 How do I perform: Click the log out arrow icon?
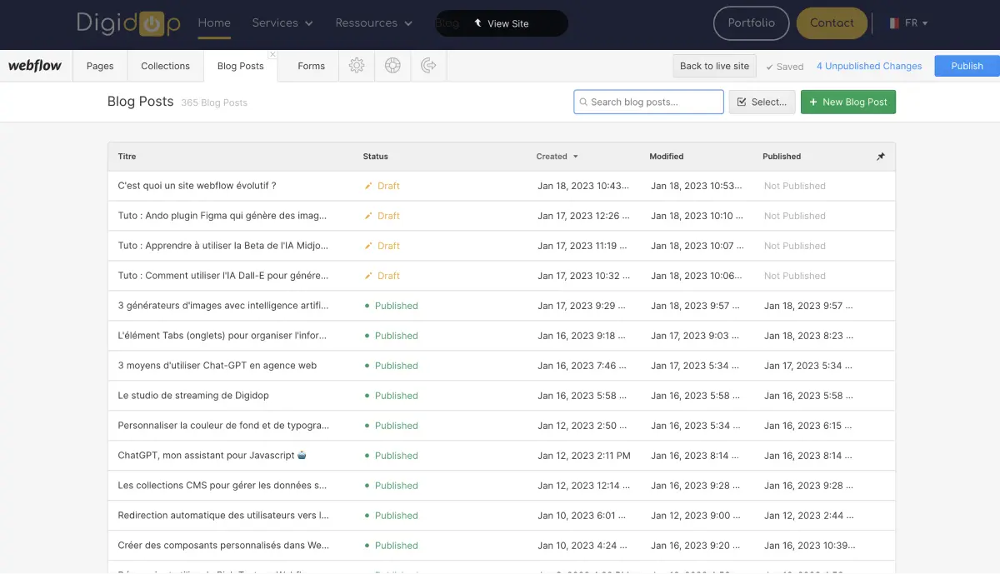point(428,66)
